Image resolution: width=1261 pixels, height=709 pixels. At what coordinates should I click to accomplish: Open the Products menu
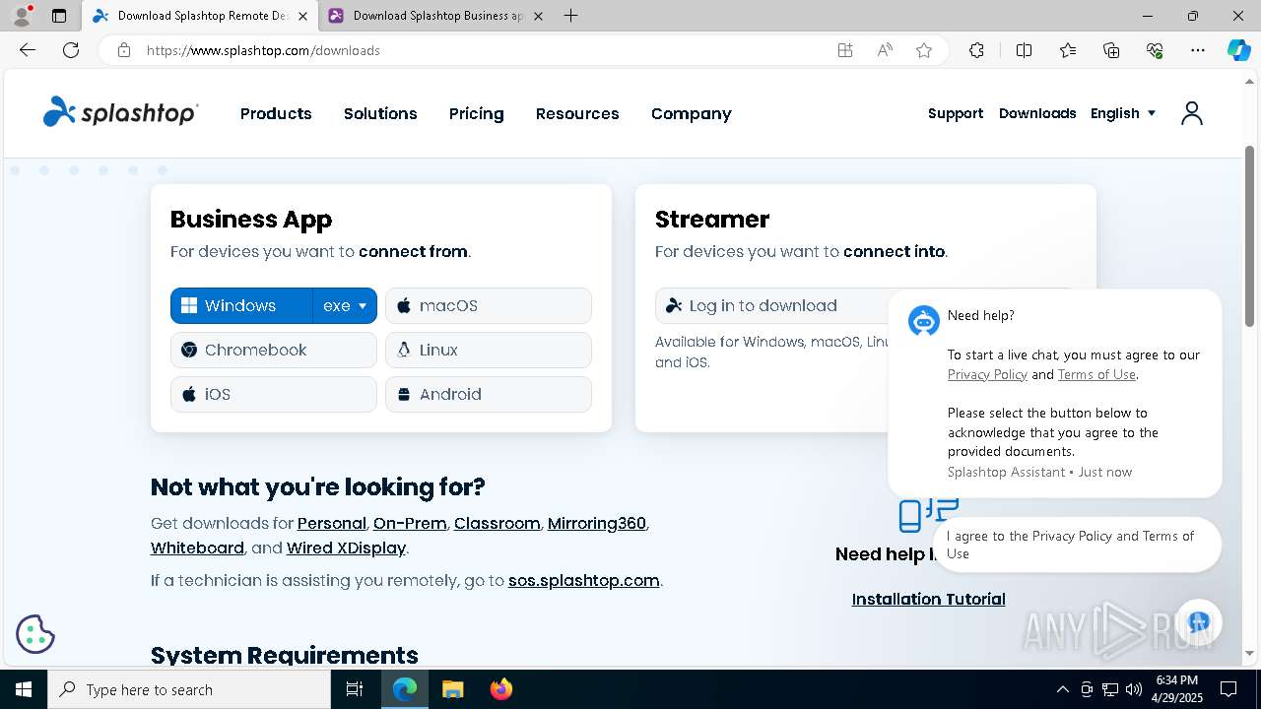(276, 113)
